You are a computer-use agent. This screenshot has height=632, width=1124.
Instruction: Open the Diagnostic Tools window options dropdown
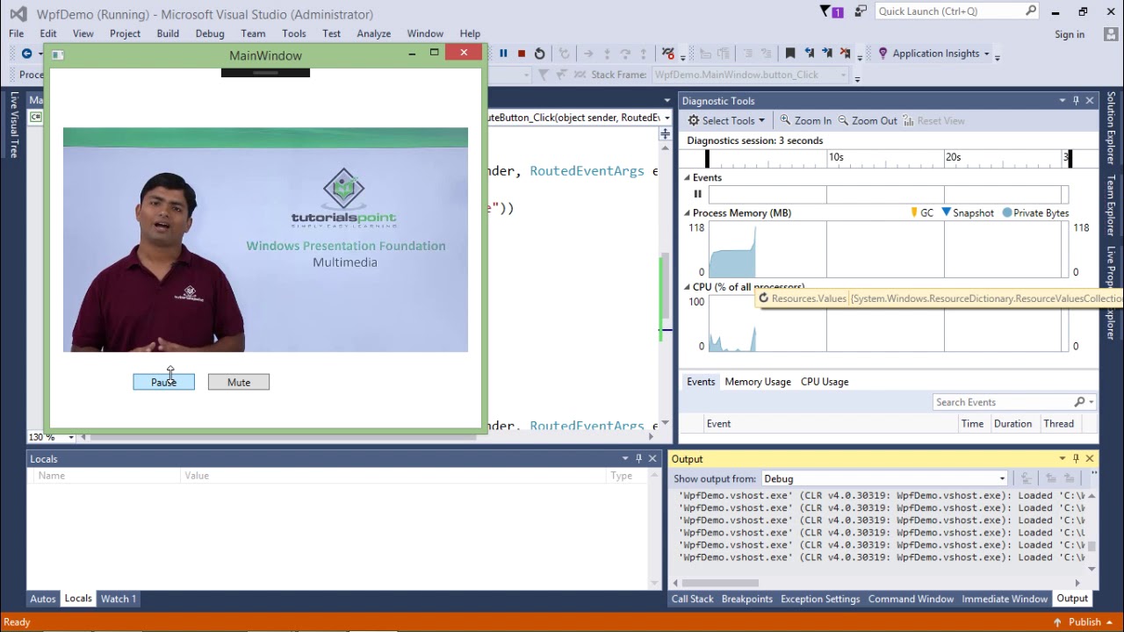coord(1062,101)
